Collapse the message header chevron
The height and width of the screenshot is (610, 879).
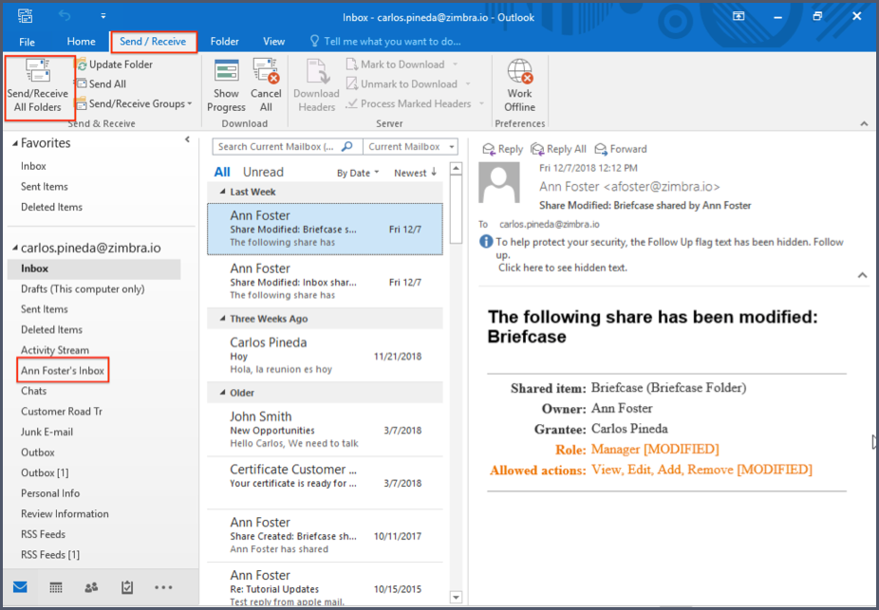click(x=862, y=275)
